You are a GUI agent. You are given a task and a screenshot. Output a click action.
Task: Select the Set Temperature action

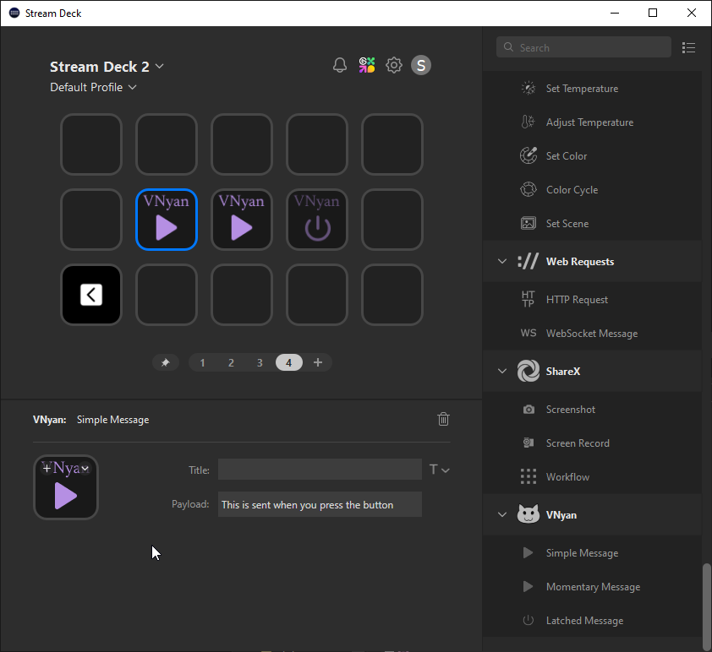click(592, 89)
